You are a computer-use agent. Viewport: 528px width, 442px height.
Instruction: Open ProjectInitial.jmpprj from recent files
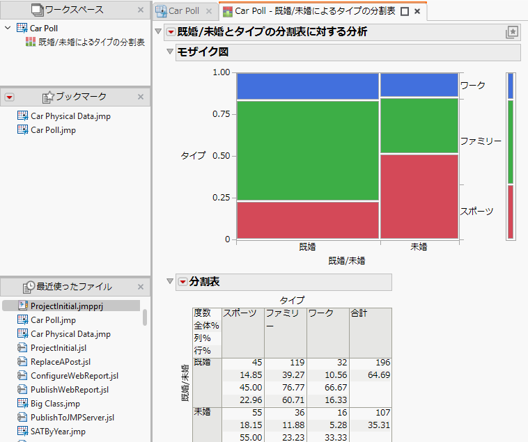tap(67, 306)
